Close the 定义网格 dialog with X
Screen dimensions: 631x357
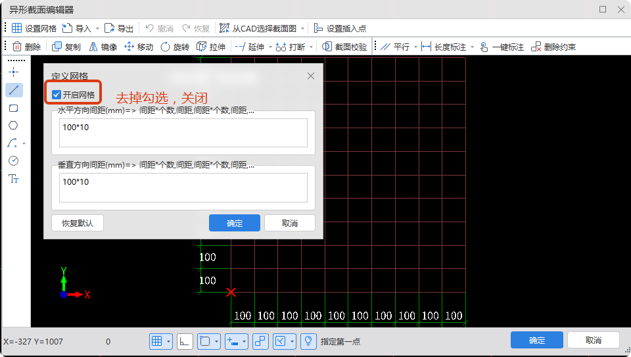311,76
